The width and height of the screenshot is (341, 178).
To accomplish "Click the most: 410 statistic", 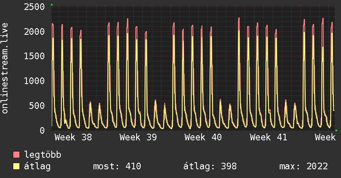I will click(x=117, y=166).
